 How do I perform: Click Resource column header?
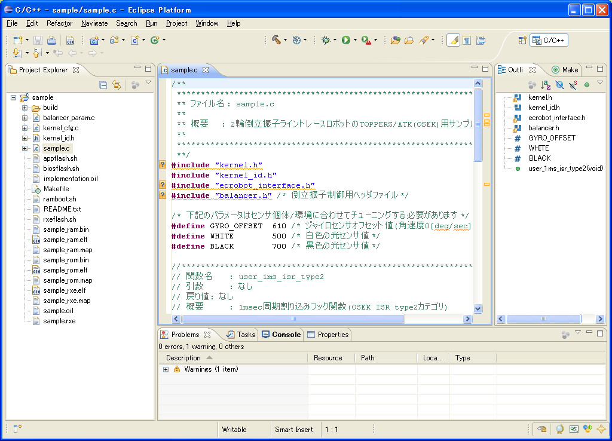coord(331,358)
